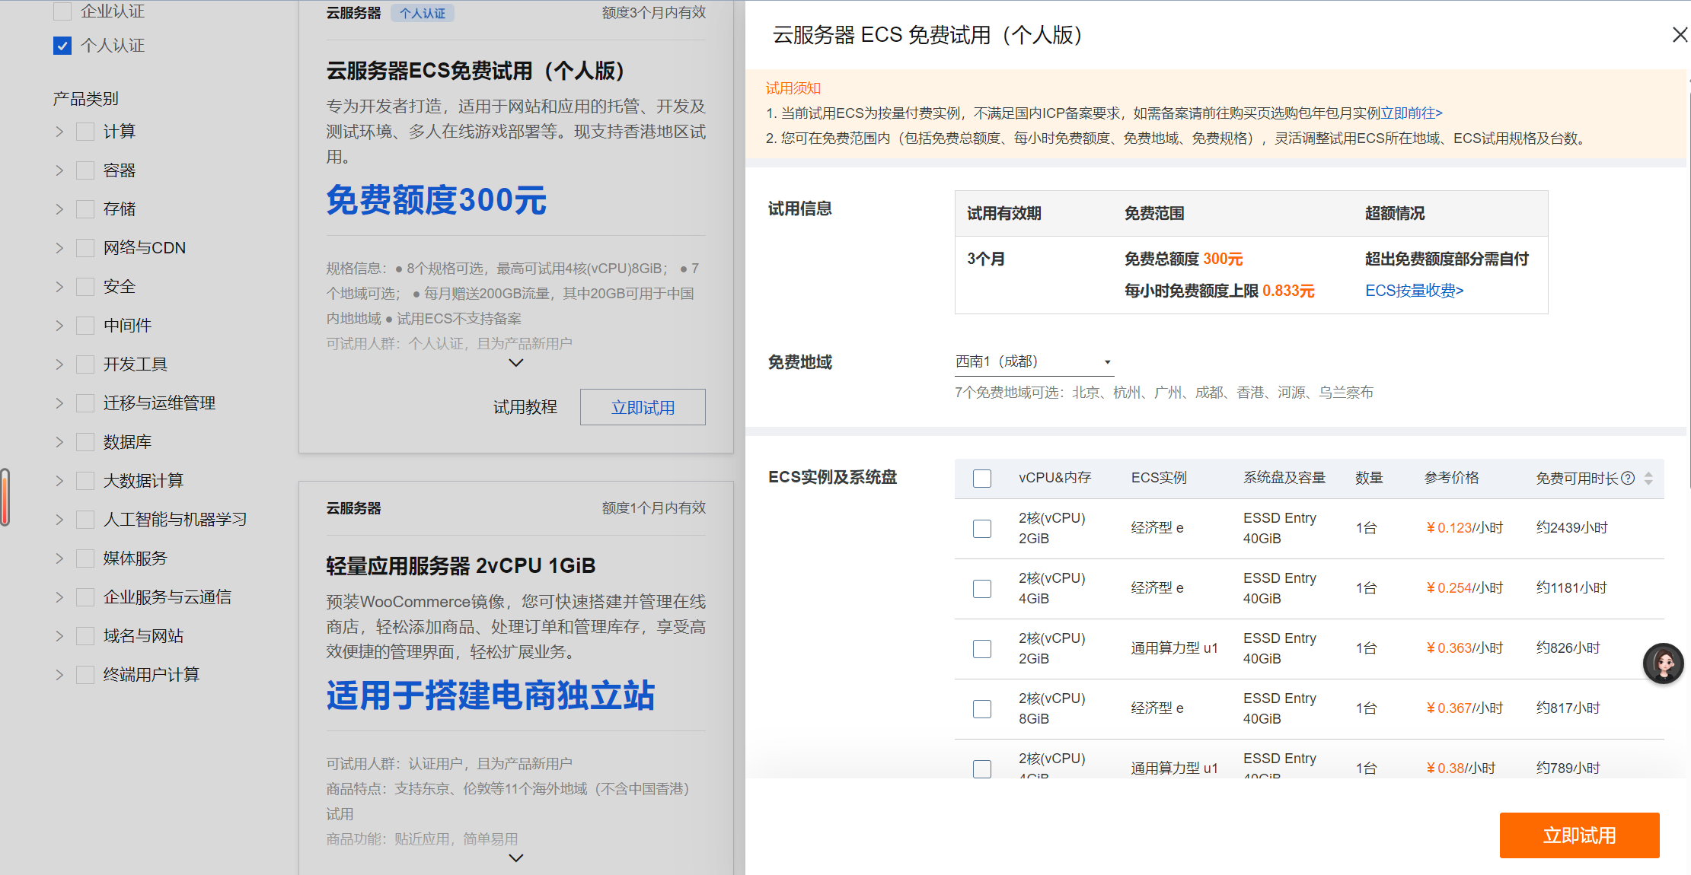Expand ECS card details chevron
This screenshot has width=1691, height=875.
point(515,363)
